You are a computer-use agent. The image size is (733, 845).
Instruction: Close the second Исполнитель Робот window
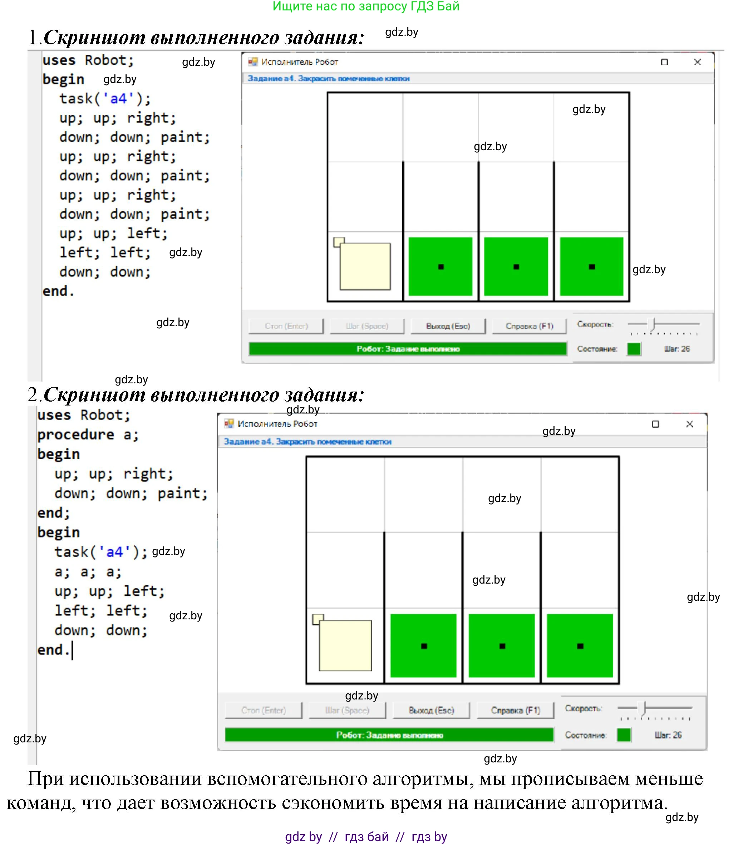click(x=689, y=424)
